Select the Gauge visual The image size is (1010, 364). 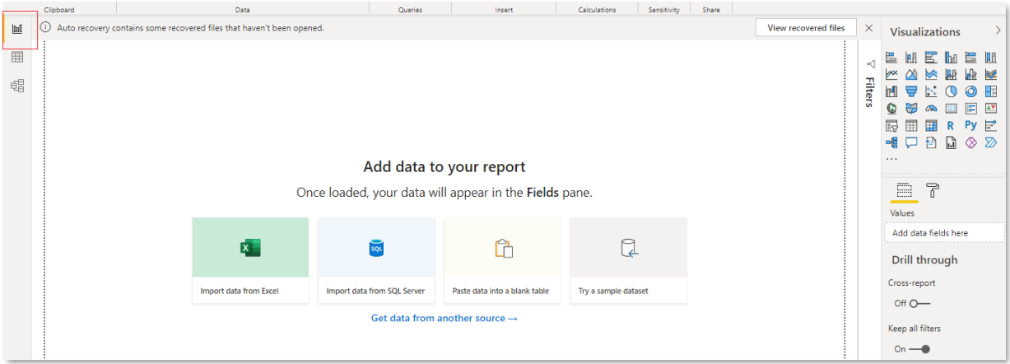[931, 108]
